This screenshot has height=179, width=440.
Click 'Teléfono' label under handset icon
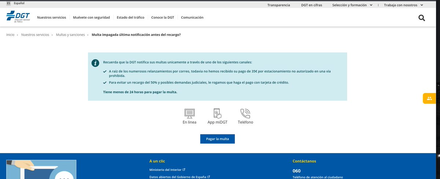[245, 122]
